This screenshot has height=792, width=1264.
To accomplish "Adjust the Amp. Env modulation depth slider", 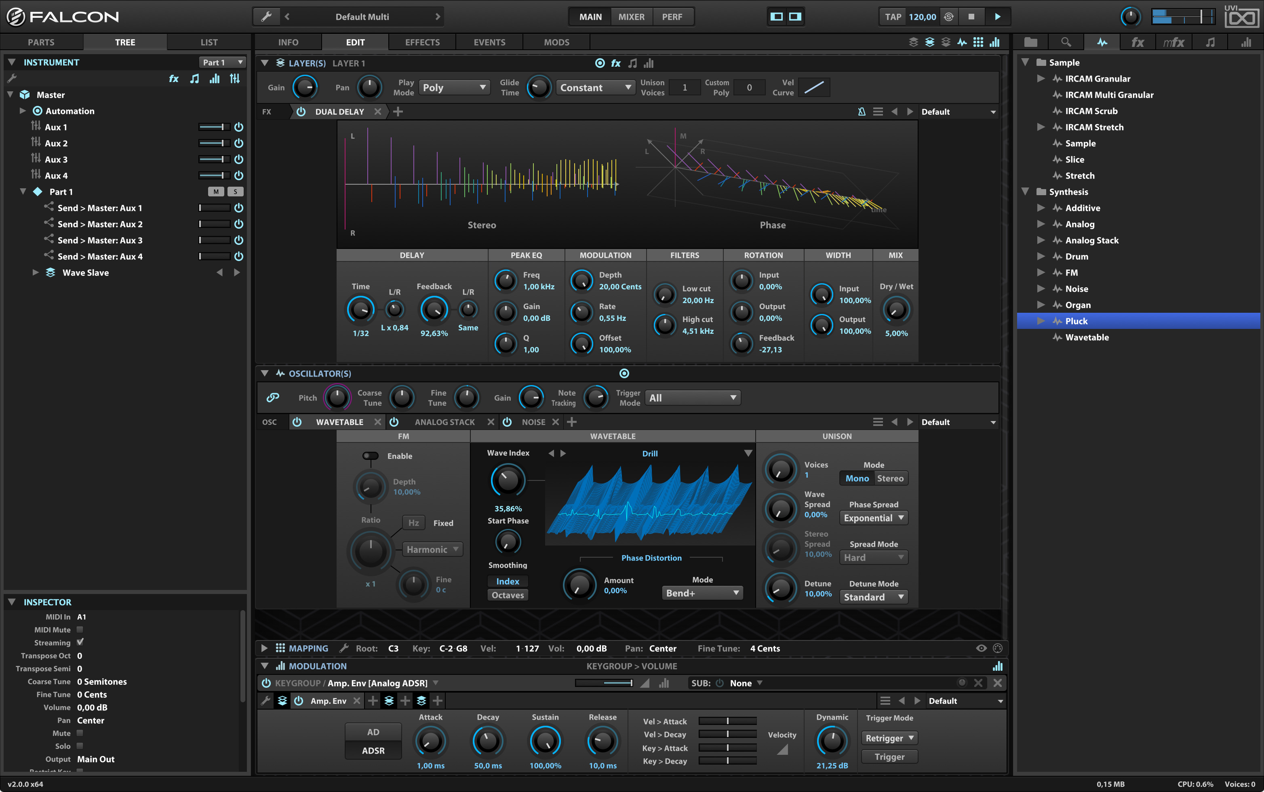I will (604, 683).
